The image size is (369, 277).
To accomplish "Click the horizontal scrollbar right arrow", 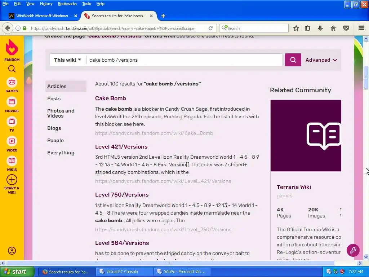I will (x=360, y=263).
